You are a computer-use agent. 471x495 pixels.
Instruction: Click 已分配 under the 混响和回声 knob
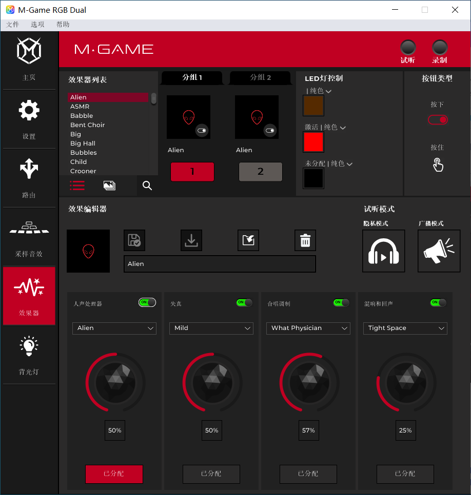pos(405,474)
